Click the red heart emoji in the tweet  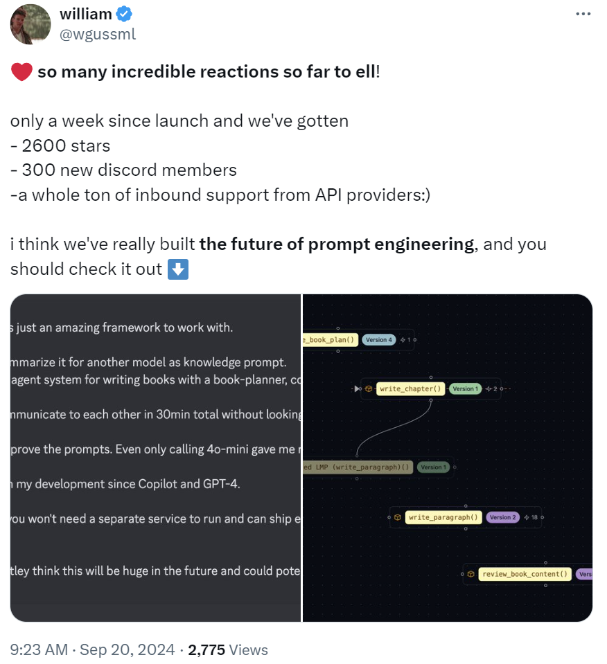pos(21,71)
